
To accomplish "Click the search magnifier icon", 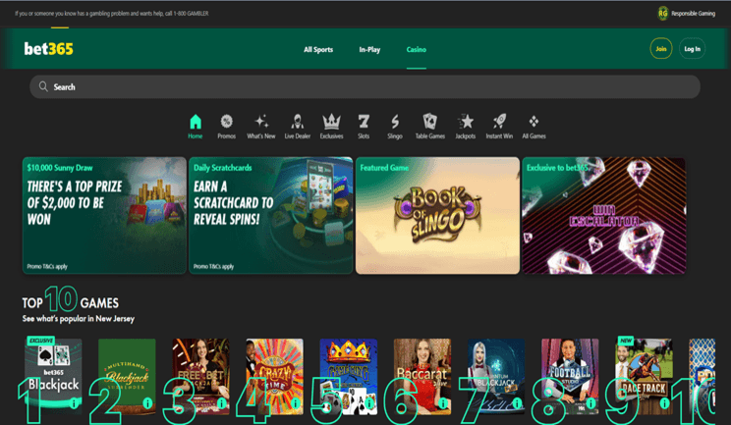I will click(x=43, y=86).
